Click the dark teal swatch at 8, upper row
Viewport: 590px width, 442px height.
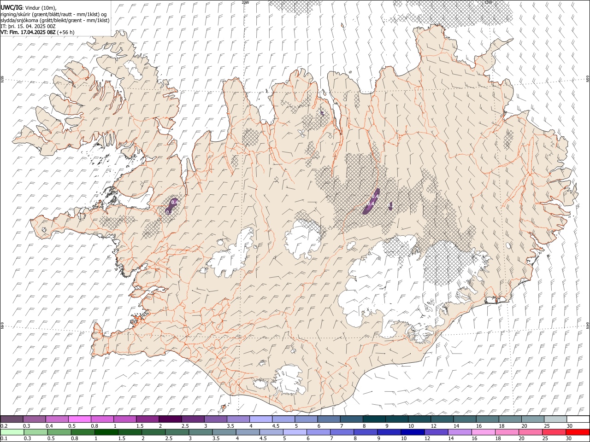click(374, 419)
